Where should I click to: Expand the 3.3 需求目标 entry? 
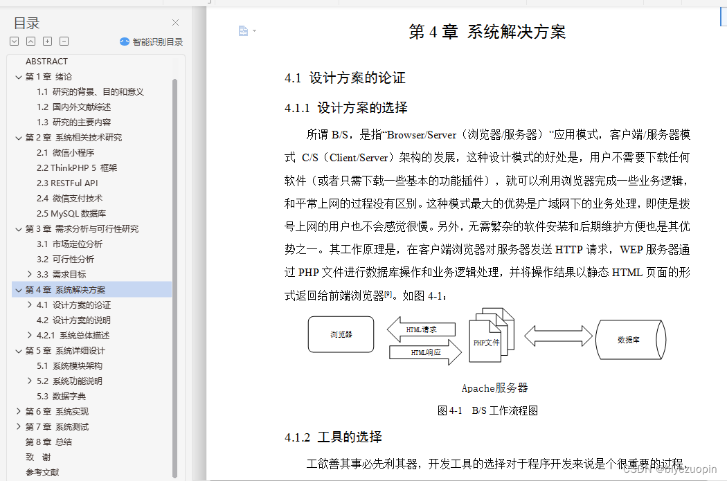click(30, 274)
